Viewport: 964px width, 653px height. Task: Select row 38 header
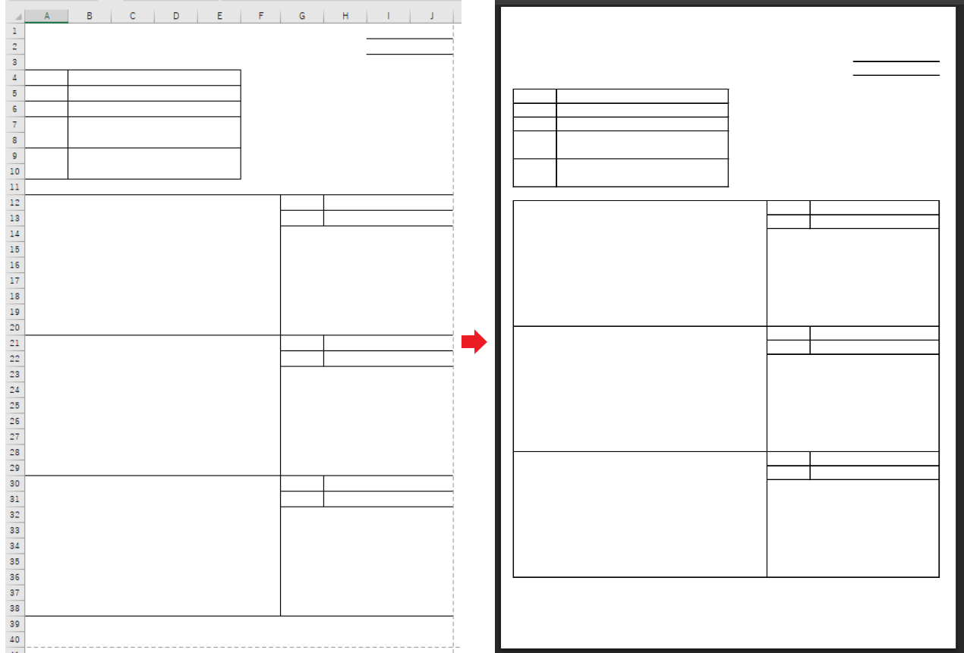[x=13, y=608]
